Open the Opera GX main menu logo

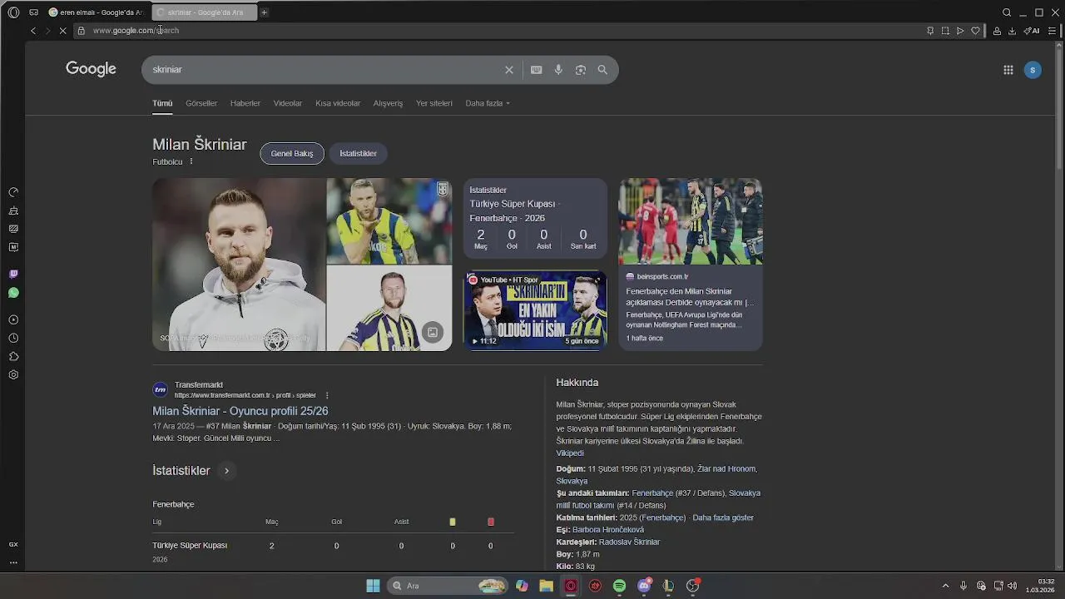click(13, 12)
